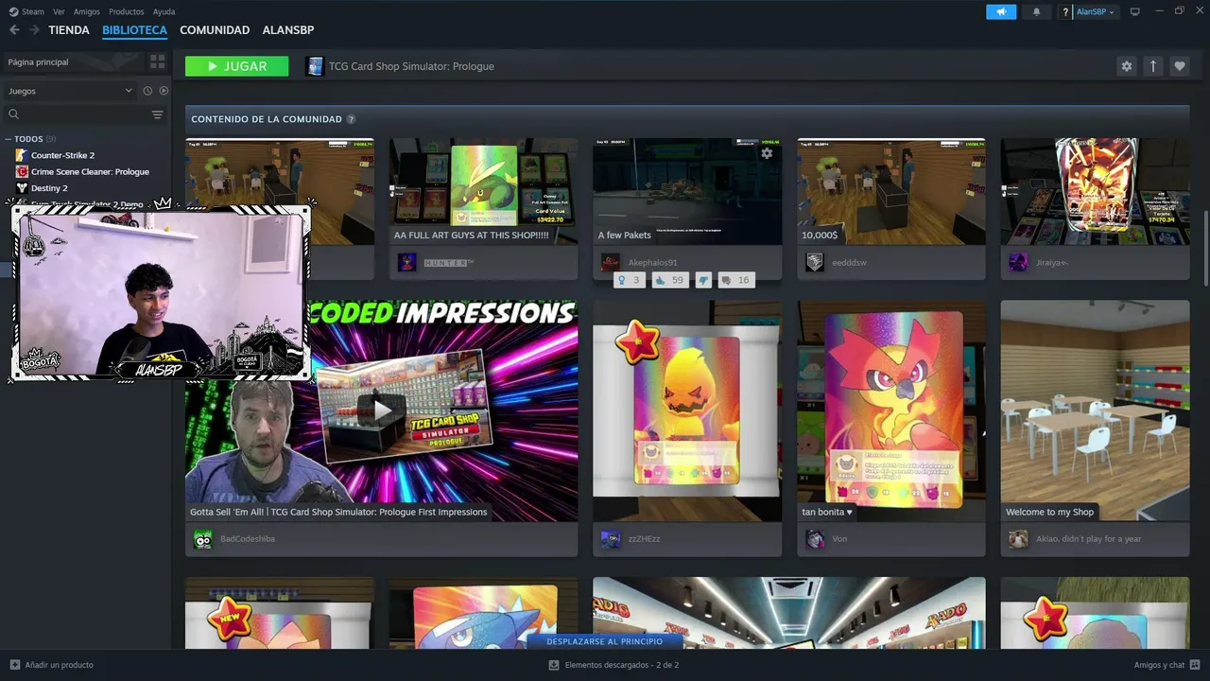
Task: Click the award count button showing 3
Action: [629, 280]
